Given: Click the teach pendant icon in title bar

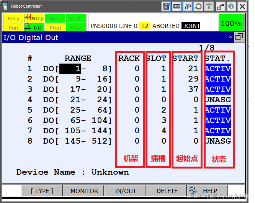Looking at the screenshot, I should tap(166, 7).
